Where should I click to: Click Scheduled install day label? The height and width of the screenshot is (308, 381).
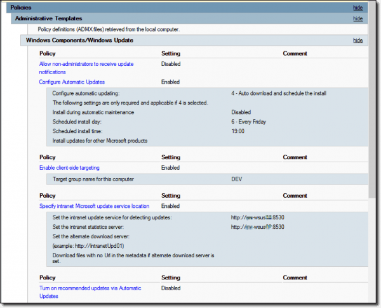pyautogui.click(x=77, y=122)
